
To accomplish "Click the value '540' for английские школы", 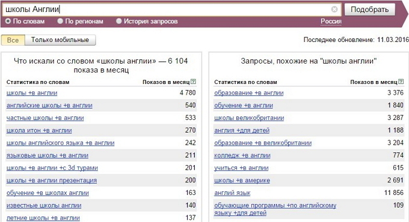I will tap(191, 105).
